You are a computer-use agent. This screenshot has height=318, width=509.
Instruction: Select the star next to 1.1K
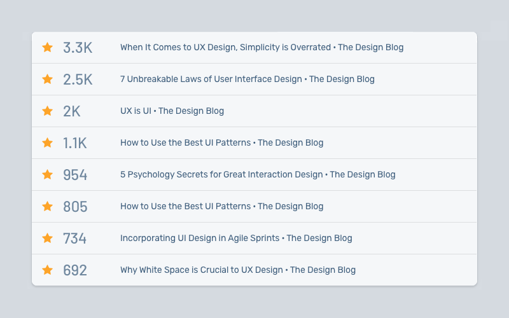tap(47, 142)
